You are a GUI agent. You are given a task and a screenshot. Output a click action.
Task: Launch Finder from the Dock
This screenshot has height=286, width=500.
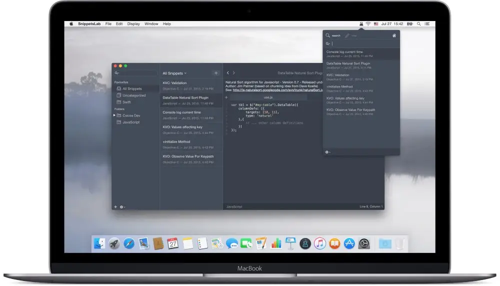pyautogui.click(x=99, y=243)
